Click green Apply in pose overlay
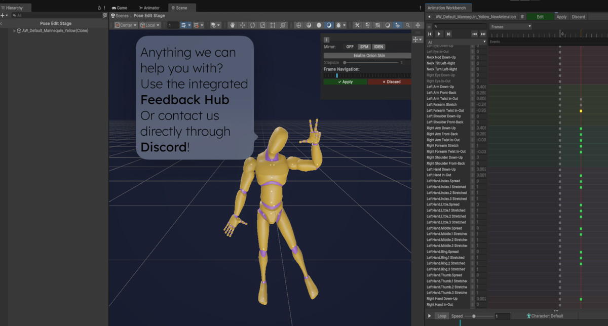608x326 pixels. click(346, 81)
